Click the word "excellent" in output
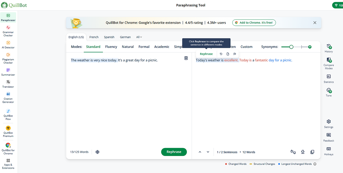 (231, 60)
